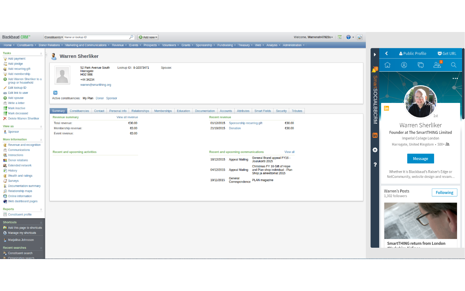The height and width of the screenshot is (291, 465).
Task: Open the Marketing and Communications menu
Action: (87, 45)
